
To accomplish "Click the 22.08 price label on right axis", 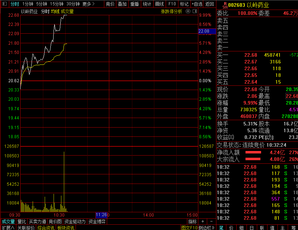I will coord(204,31).
